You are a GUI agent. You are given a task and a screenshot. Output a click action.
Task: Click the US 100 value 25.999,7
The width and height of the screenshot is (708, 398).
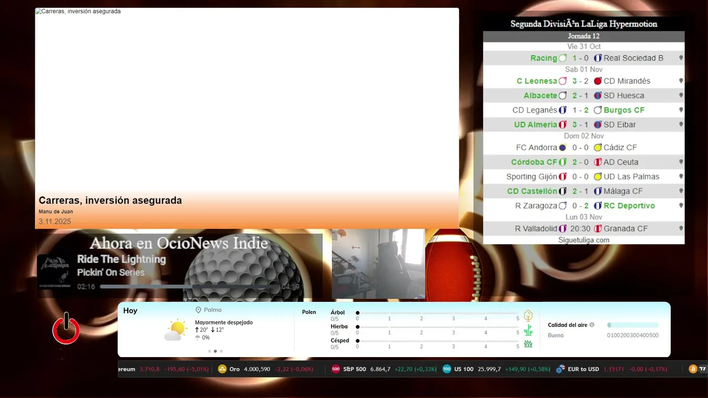tap(490, 369)
